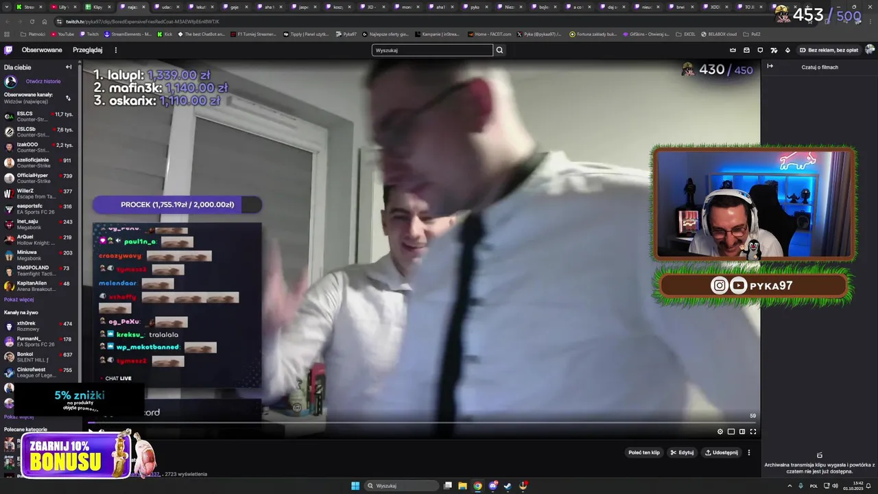Click Otwórz historie link
This screenshot has height=494, width=878.
(43, 81)
